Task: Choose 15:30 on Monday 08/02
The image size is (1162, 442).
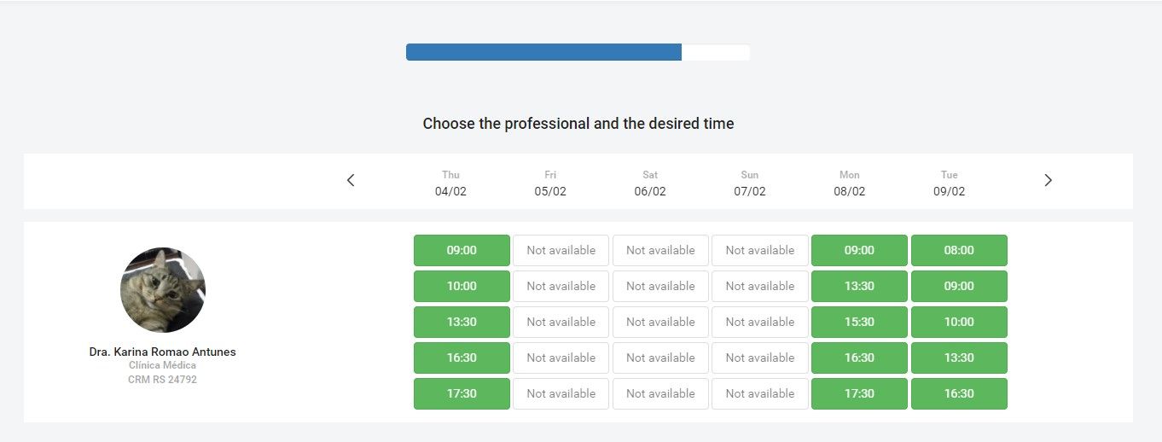Action: point(859,322)
